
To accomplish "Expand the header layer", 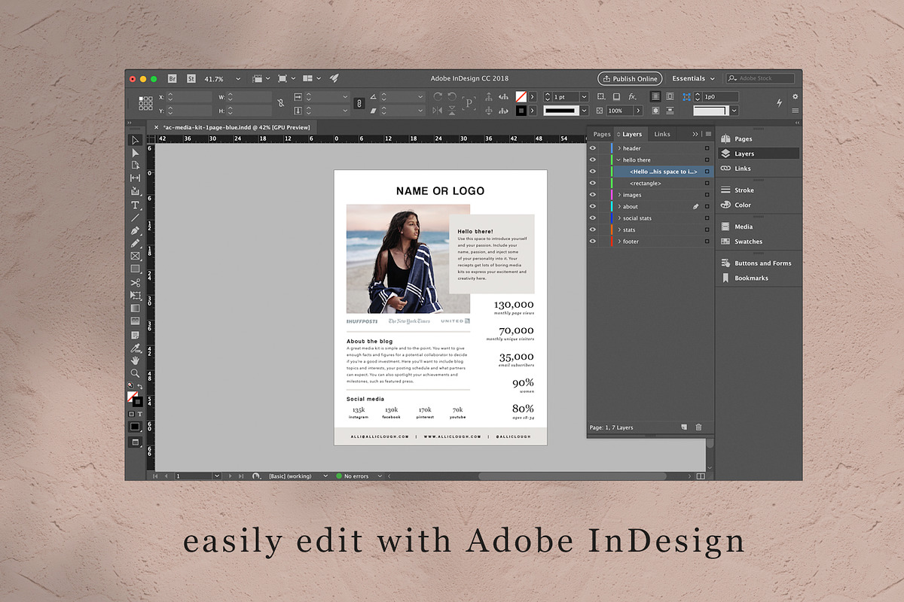I will coord(618,148).
